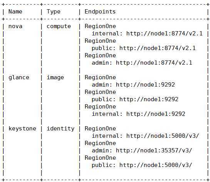Click the Name column header

(15, 12)
